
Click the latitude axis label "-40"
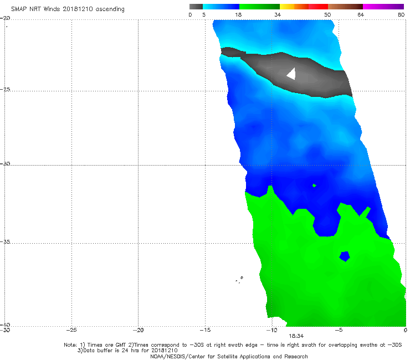[x=5, y=325]
